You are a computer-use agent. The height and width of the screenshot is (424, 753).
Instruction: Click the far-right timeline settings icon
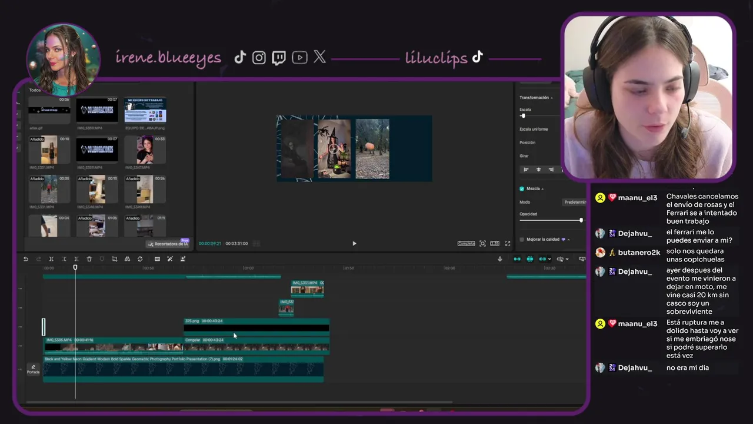tap(582, 259)
